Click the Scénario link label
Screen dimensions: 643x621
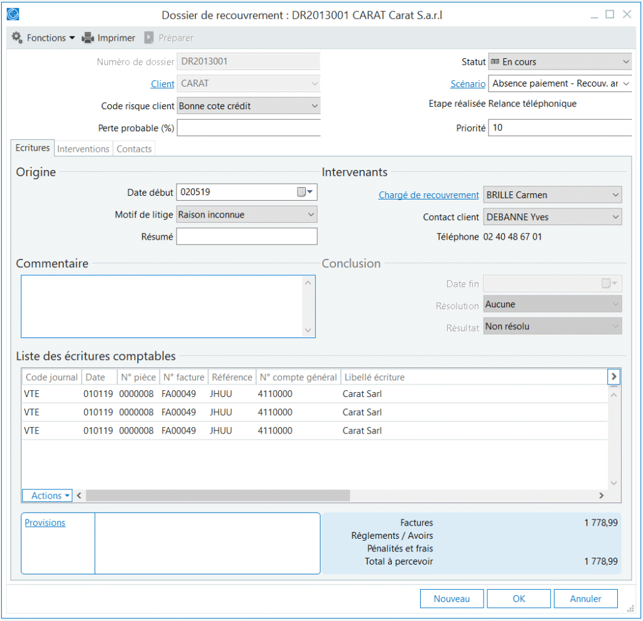(x=468, y=83)
